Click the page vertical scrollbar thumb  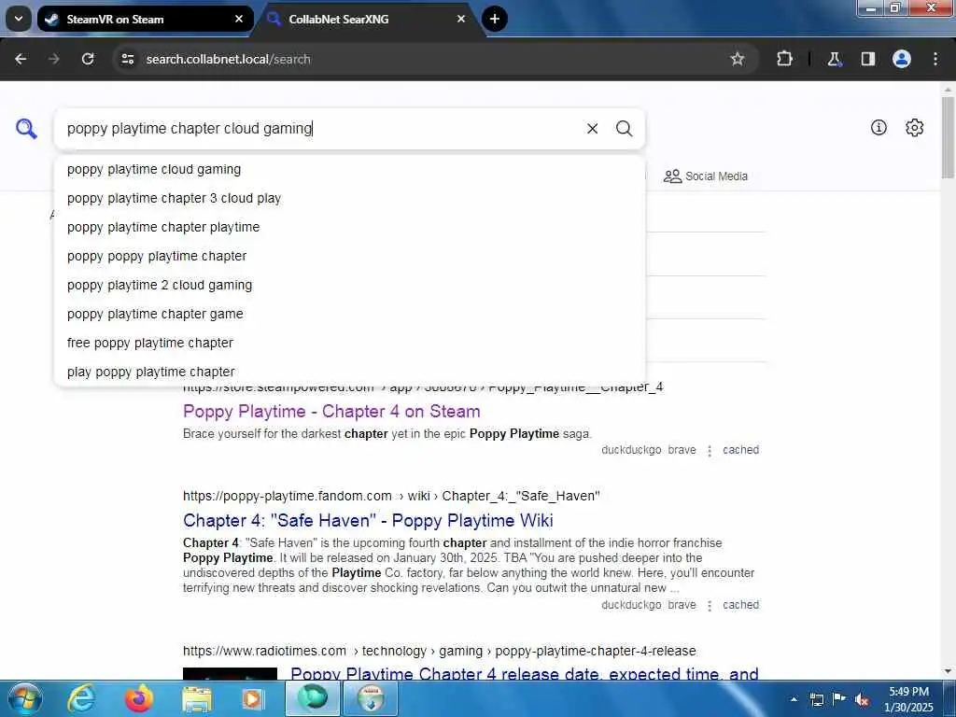click(x=948, y=137)
